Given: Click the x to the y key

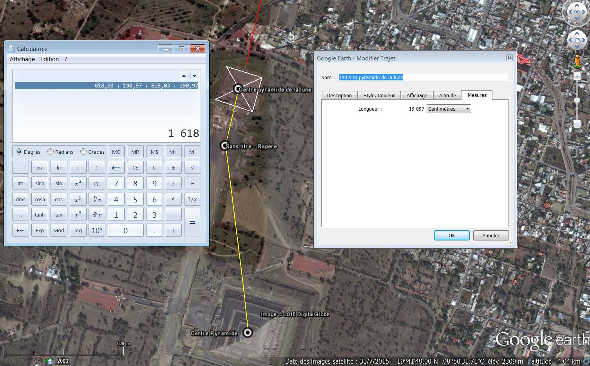Looking at the screenshot, I should click(78, 199).
